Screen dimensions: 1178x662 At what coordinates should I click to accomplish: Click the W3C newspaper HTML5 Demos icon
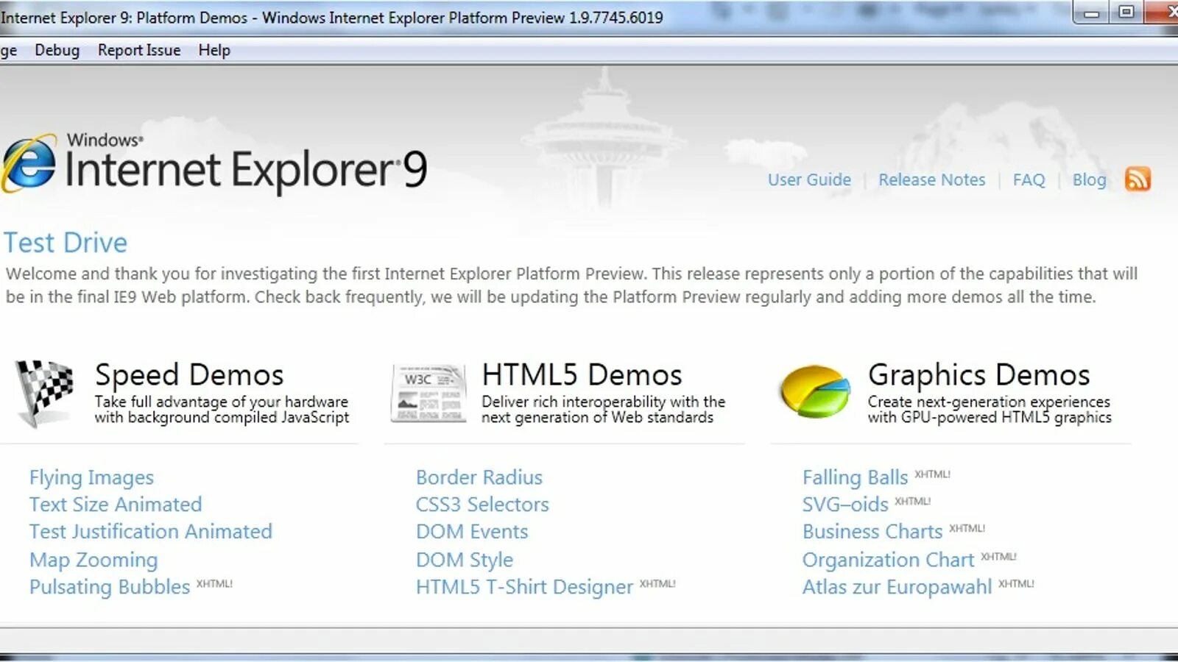click(x=428, y=393)
